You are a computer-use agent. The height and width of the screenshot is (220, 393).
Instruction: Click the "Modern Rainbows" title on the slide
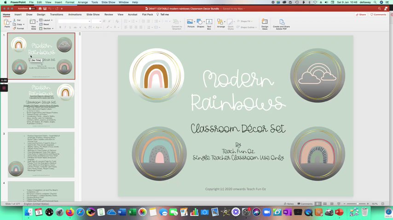click(x=238, y=90)
